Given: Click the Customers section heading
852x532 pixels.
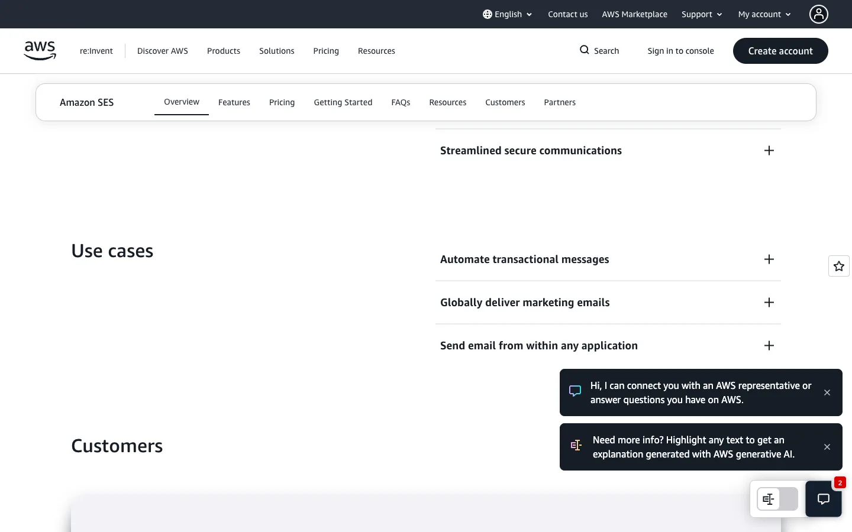Looking at the screenshot, I should tap(117, 446).
